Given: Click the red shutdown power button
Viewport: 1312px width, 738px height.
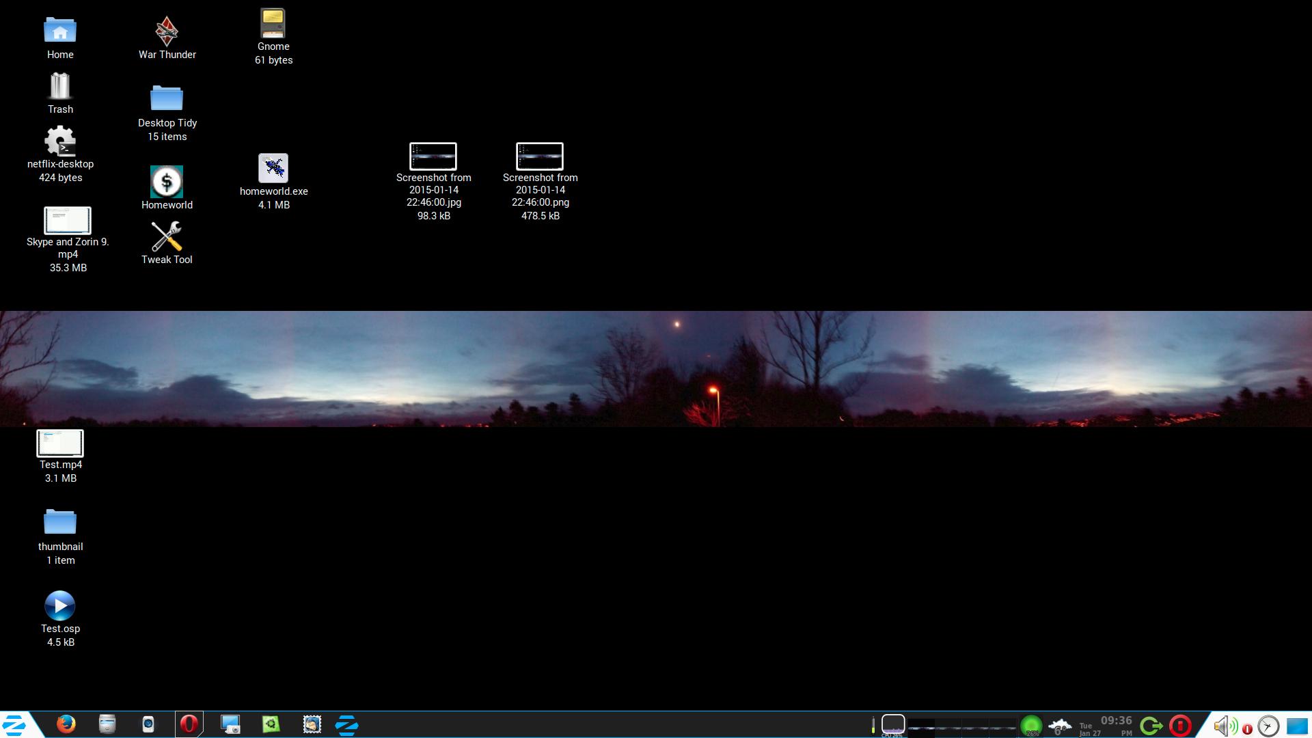Looking at the screenshot, I should click(1180, 725).
